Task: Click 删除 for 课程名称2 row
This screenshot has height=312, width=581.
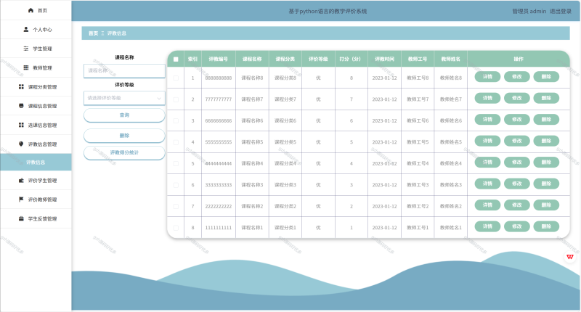Action: click(x=546, y=205)
